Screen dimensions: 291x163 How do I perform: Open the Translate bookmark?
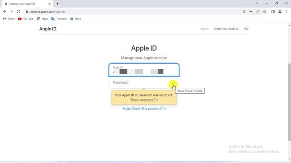(x=59, y=19)
